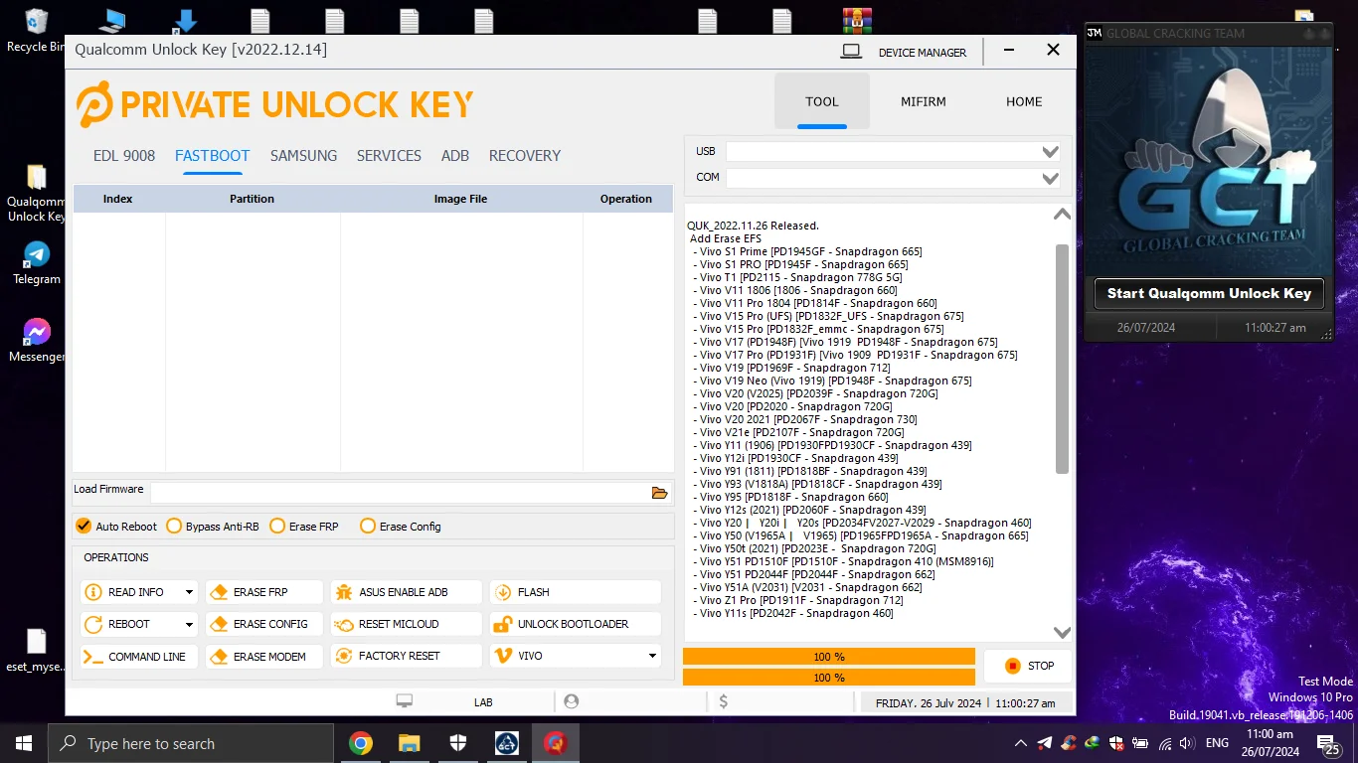Screen dimensions: 1358x763
Task: Switch to the EDL 9008 tab
Action: pyautogui.click(x=124, y=156)
